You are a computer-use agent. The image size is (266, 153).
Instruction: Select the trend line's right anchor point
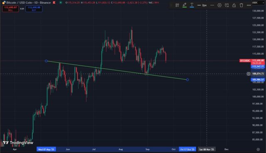coord(187,80)
